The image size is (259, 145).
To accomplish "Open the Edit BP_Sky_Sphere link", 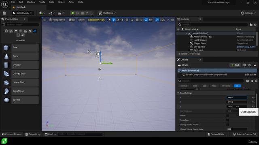I will click(x=246, y=47).
